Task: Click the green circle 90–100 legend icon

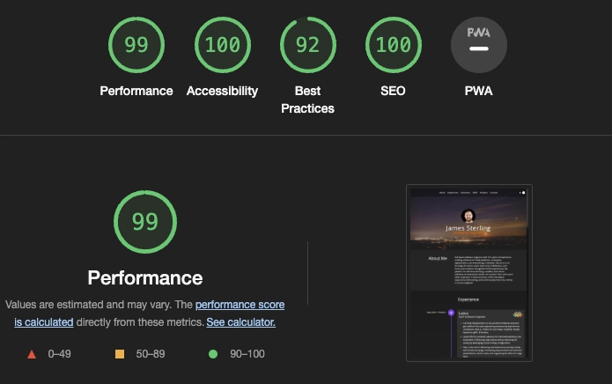Action: (x=212, y=354)
